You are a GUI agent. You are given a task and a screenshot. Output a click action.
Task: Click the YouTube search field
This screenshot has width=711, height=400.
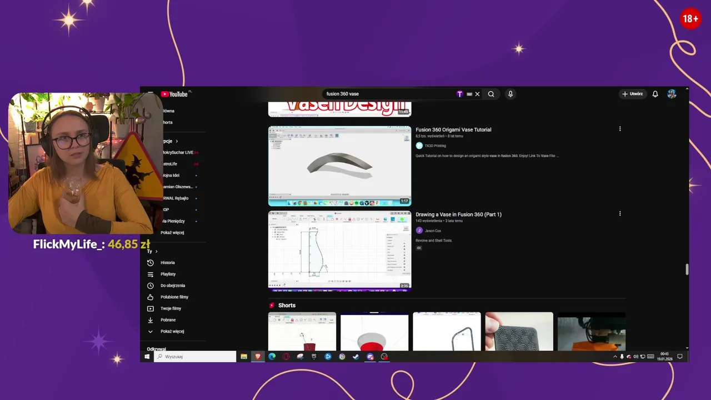(x=389, y=94)
